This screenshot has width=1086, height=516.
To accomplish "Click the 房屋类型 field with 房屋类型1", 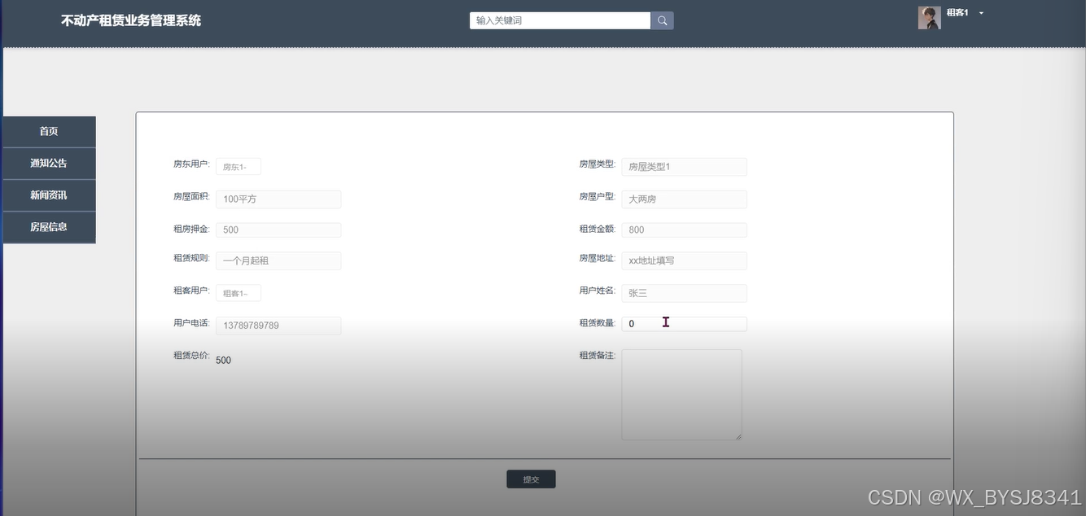I will pos(684,167).
